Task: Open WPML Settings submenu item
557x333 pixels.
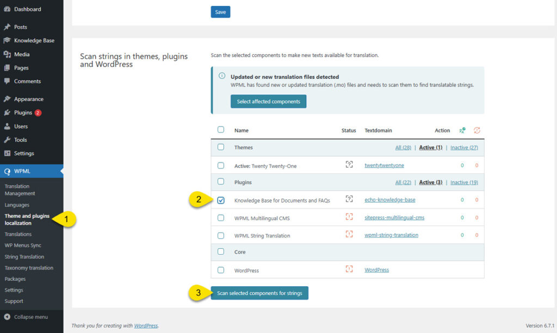Action: coord(14,290)
